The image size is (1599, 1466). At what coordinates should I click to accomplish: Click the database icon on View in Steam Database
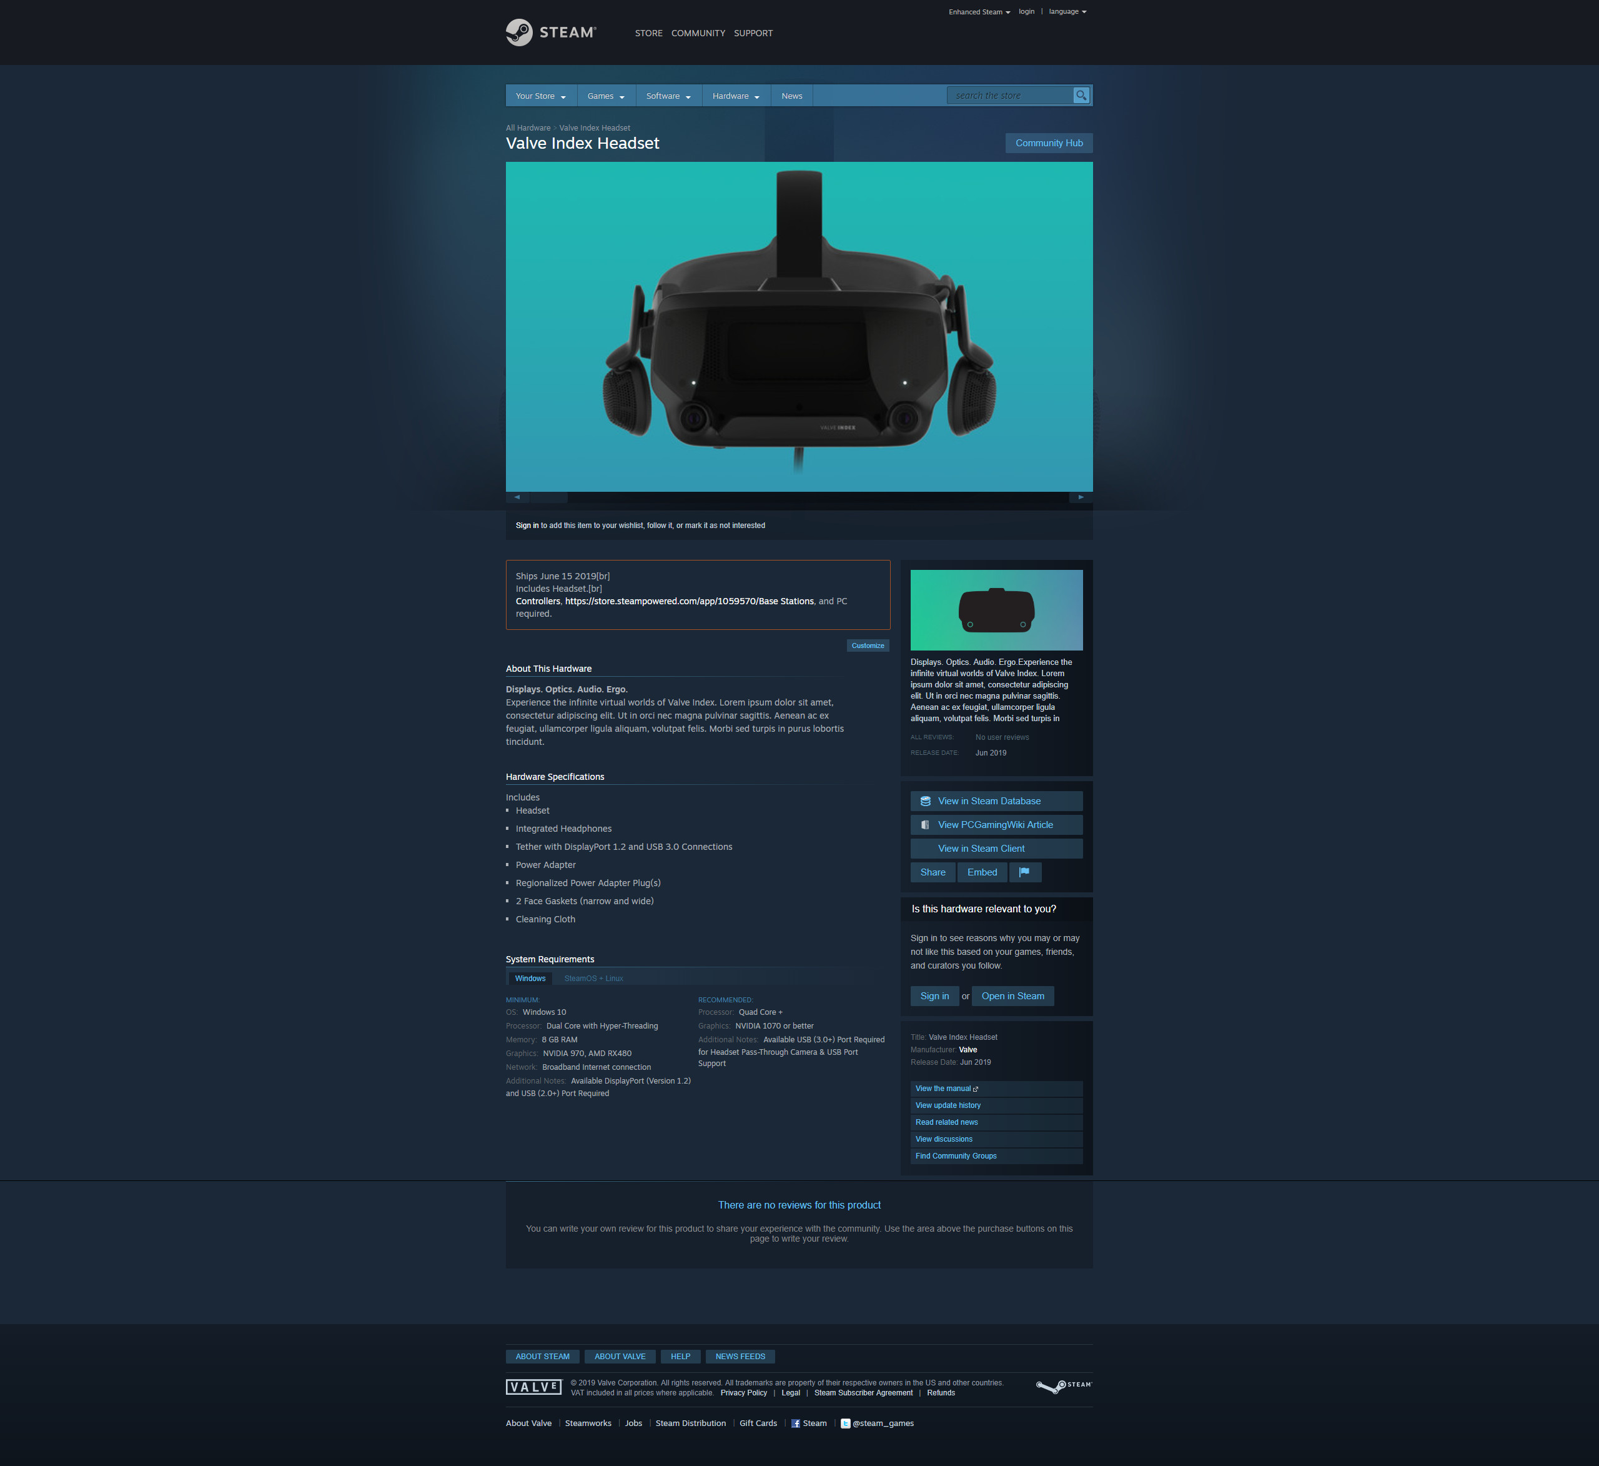pos(926,801)
